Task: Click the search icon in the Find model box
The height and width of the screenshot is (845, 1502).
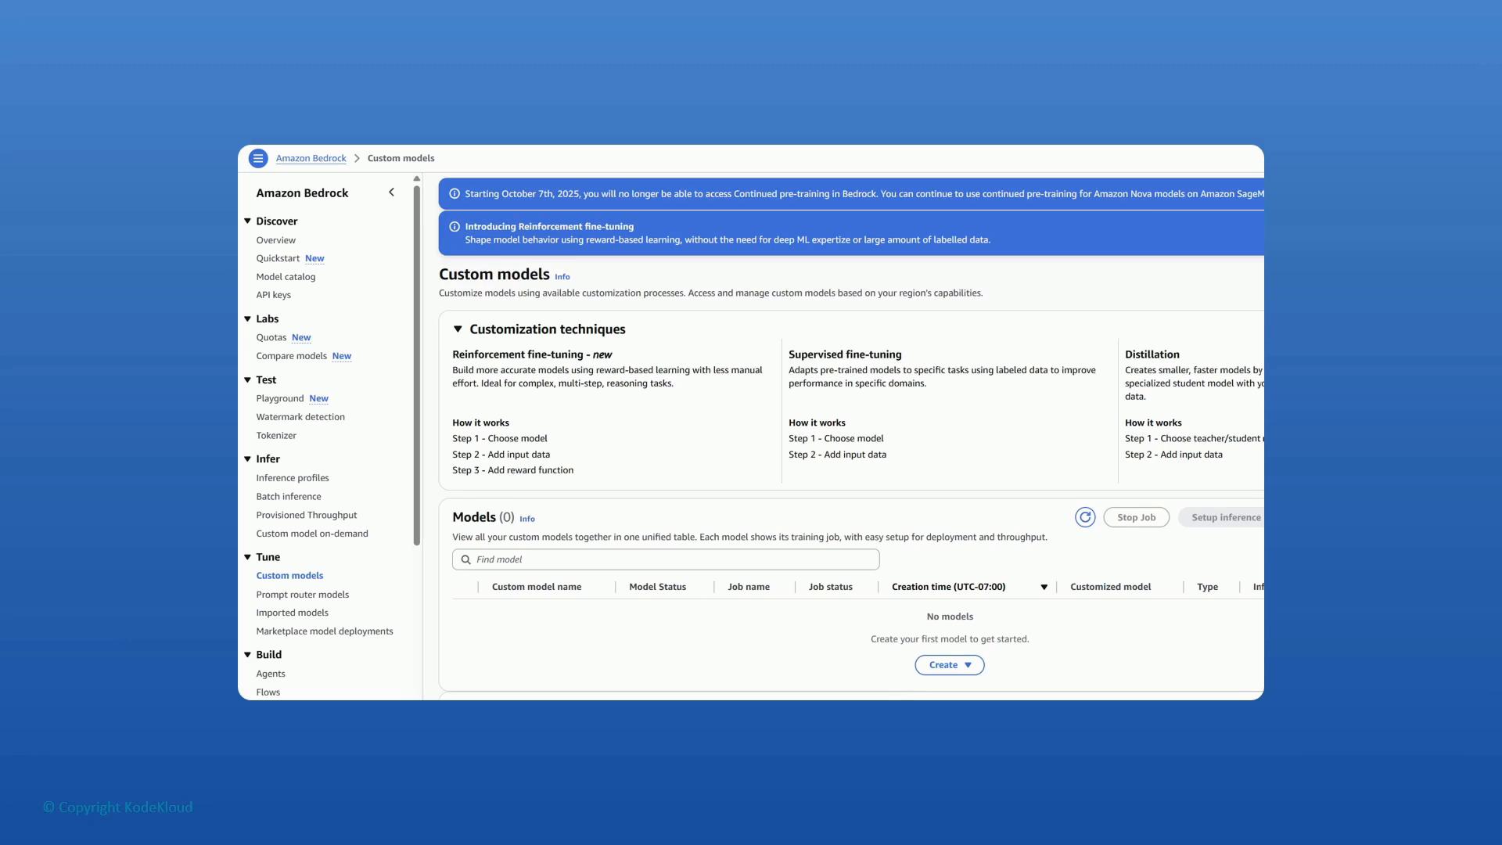Action: click(x=466, y=559)
